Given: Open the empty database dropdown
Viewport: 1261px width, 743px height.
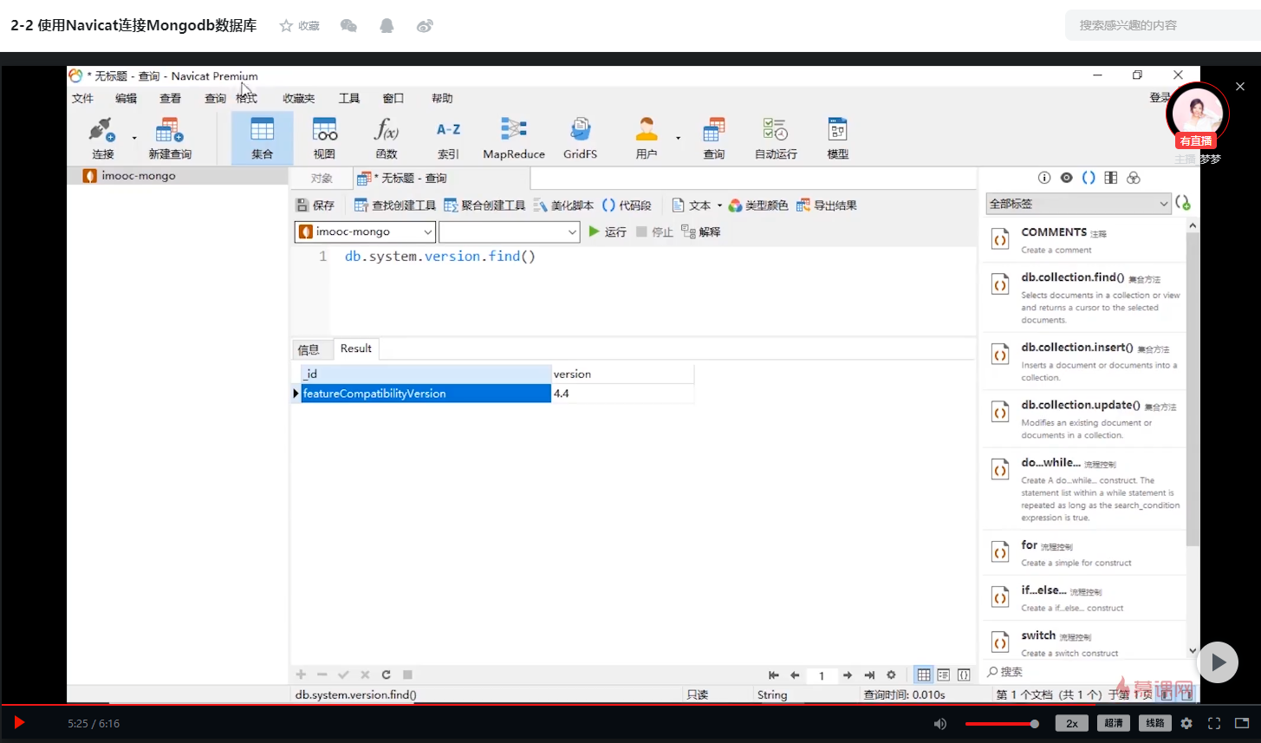Looking at the screenshot, I should click(510, 231).
